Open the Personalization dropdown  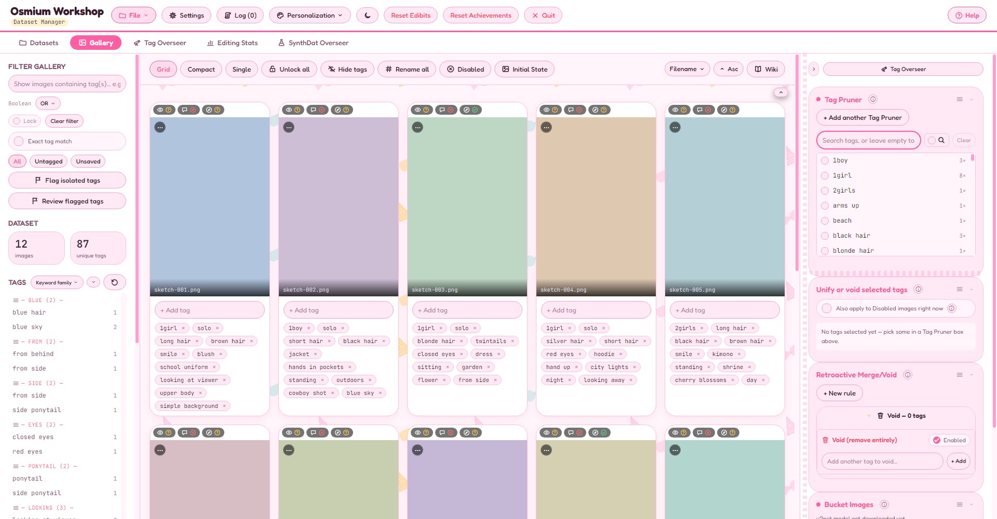309,16
